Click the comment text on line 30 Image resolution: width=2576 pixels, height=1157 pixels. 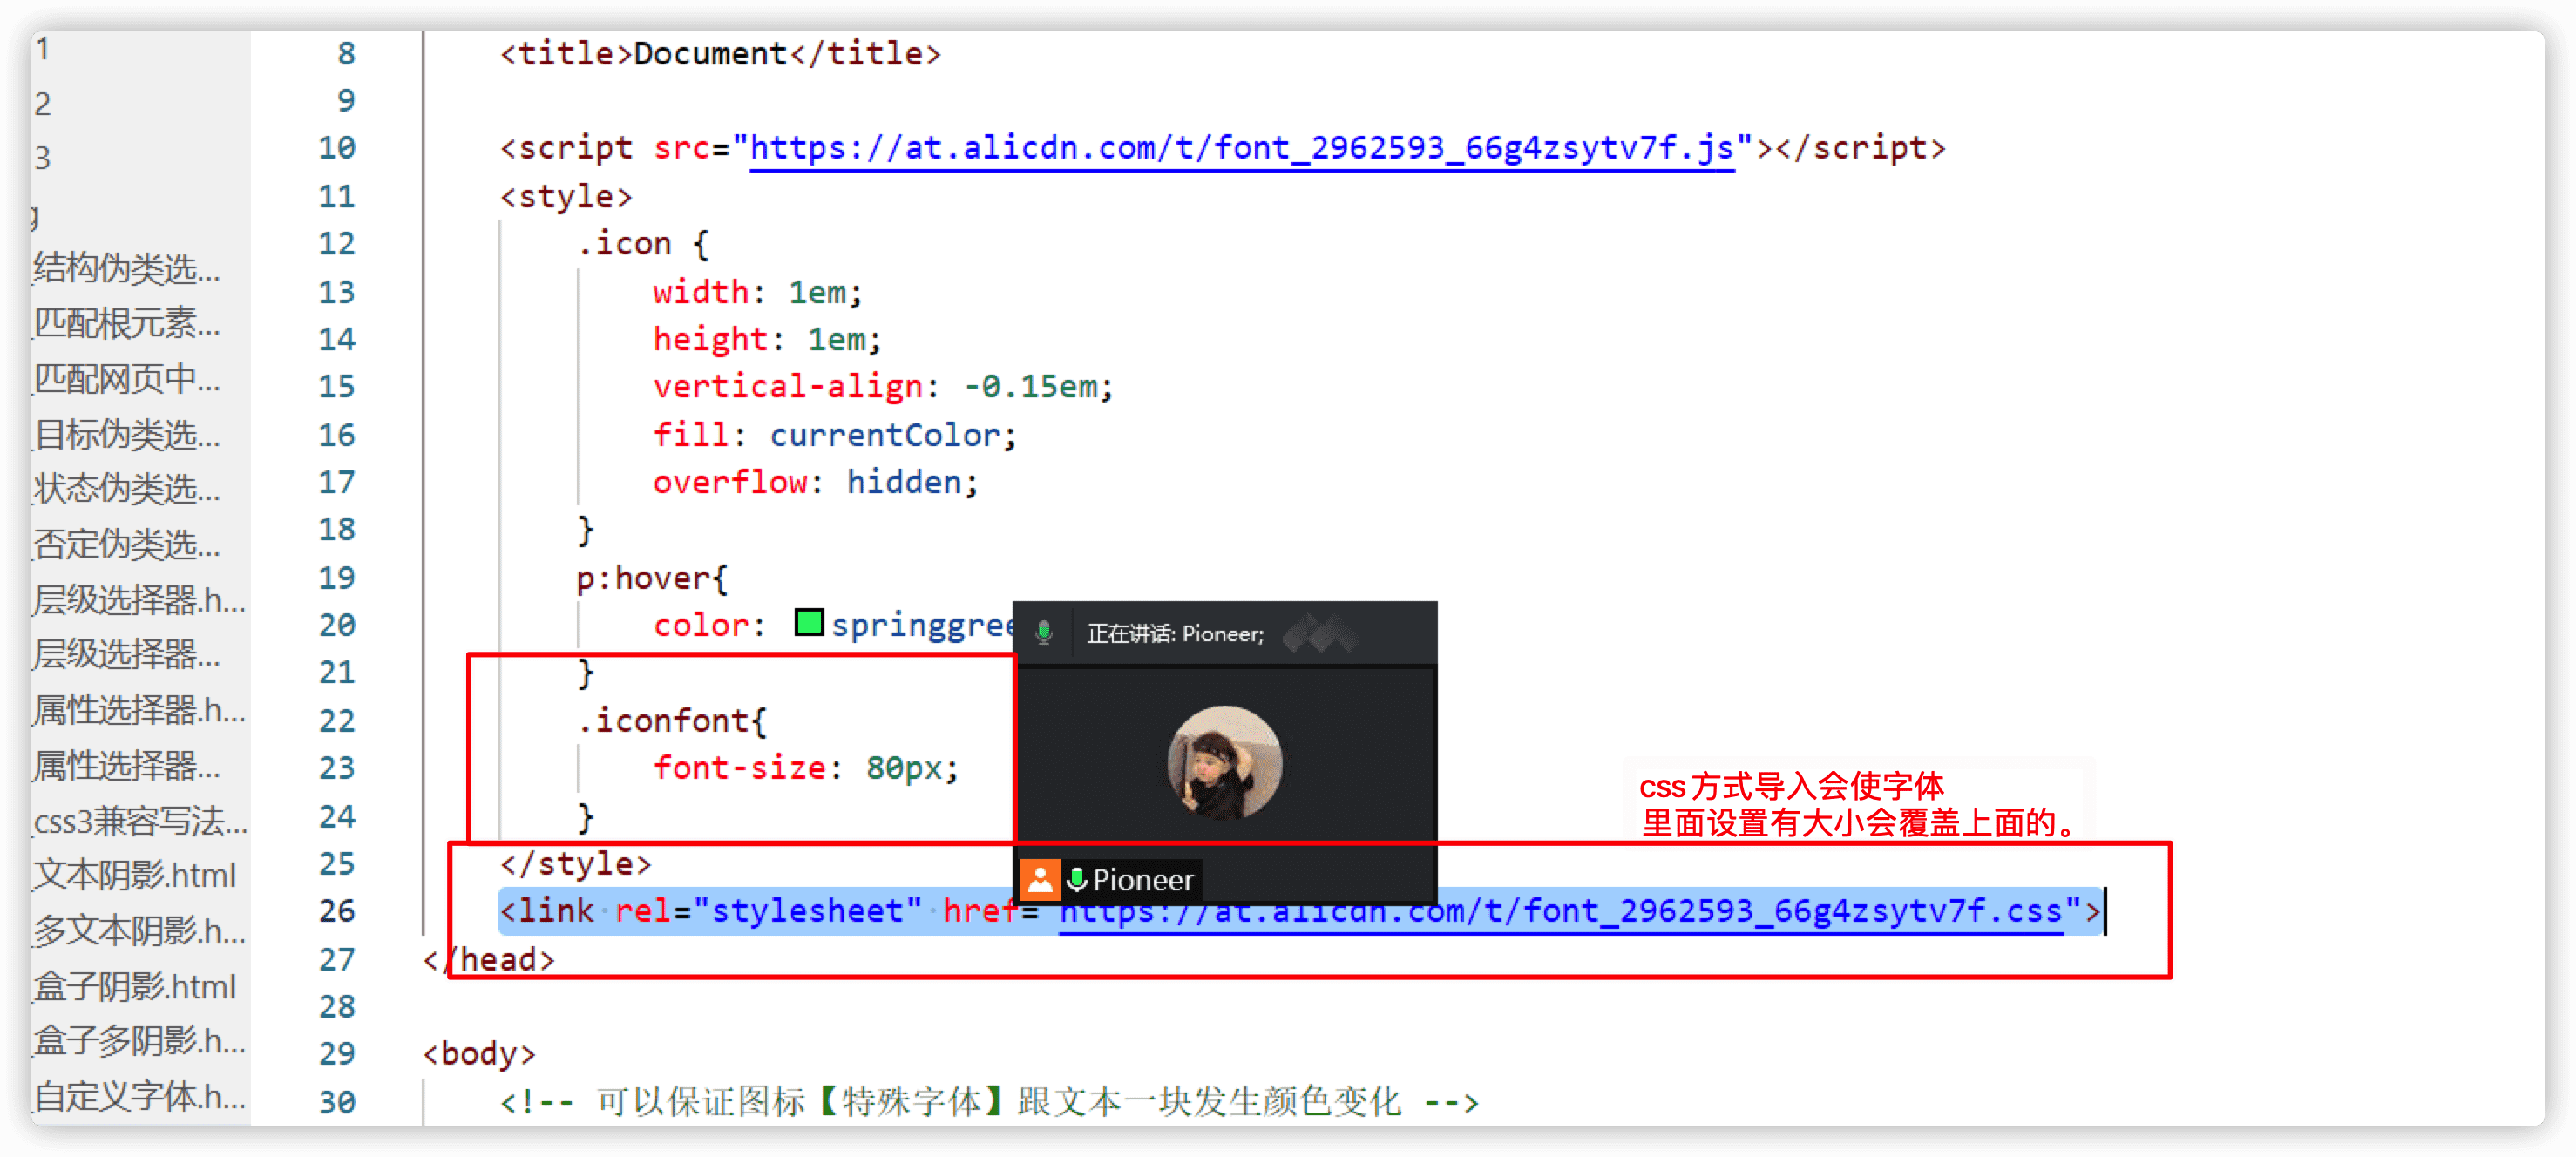pyautogui.click(x=989, y=1102)
